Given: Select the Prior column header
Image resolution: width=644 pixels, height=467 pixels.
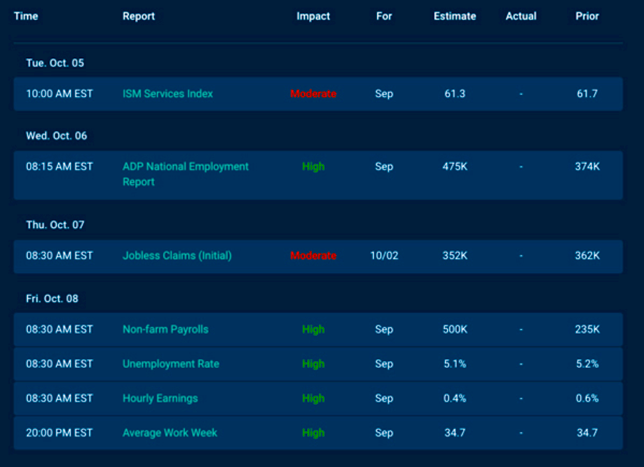Looking at the screenshot, I should pos(586,16).
